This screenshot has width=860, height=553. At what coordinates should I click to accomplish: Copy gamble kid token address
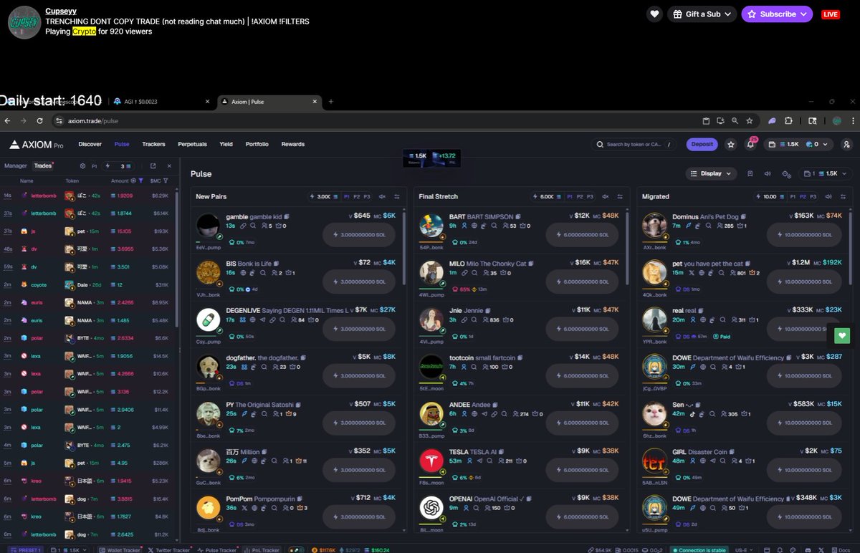[x=287, y=217]
